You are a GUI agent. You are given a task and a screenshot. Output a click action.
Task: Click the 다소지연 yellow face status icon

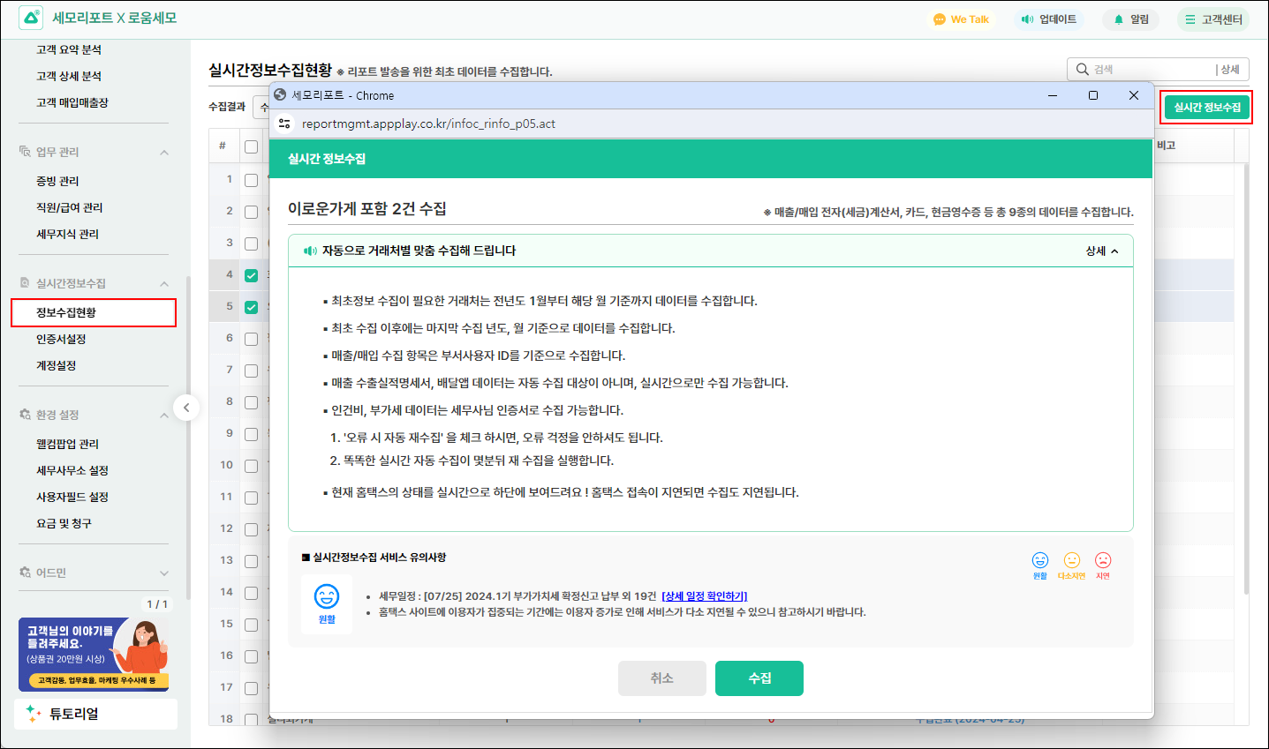coord(1071,561)
